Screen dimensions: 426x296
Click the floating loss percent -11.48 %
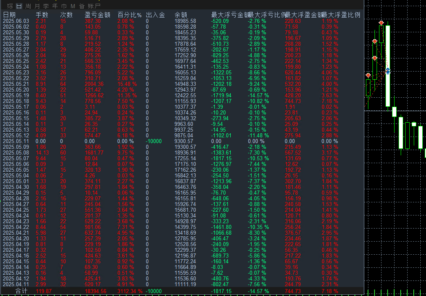(259, 135)
